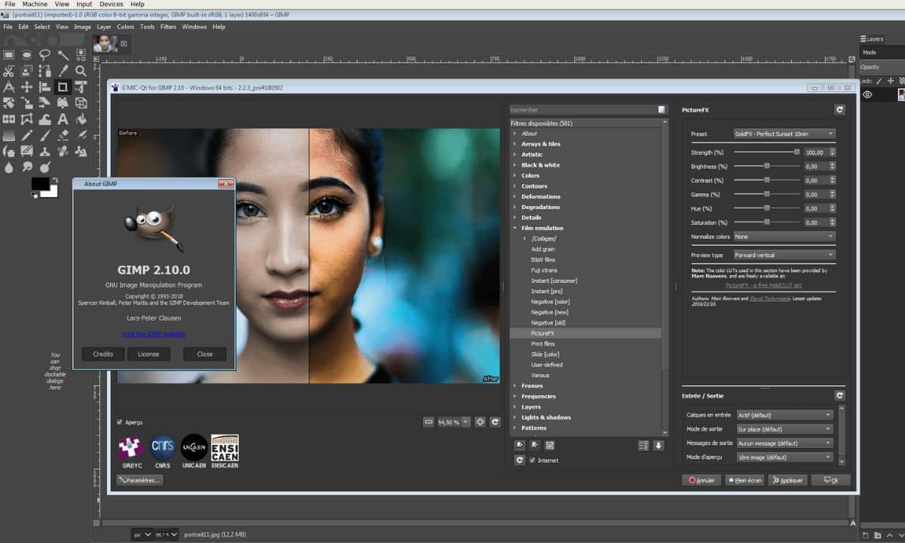
Task: Pick the Scissors Select tool
Action: point(8,71)
